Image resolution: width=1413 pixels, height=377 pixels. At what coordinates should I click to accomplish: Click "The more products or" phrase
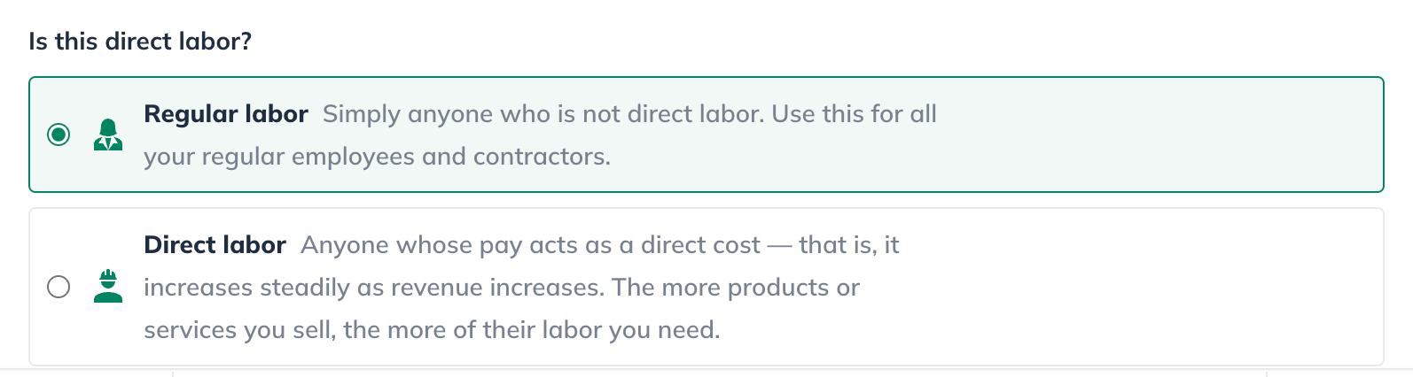point(736,288)
